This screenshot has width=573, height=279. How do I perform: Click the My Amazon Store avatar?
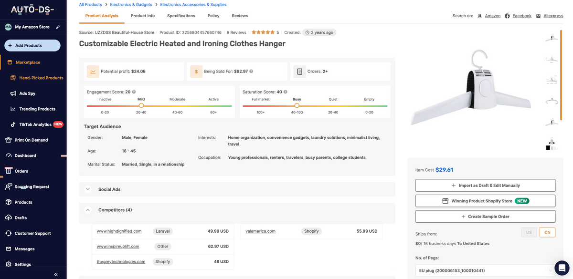point(8,27)
